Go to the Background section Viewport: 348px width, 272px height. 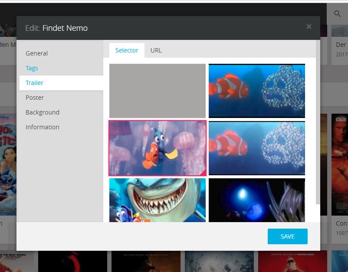coord(43,112)
